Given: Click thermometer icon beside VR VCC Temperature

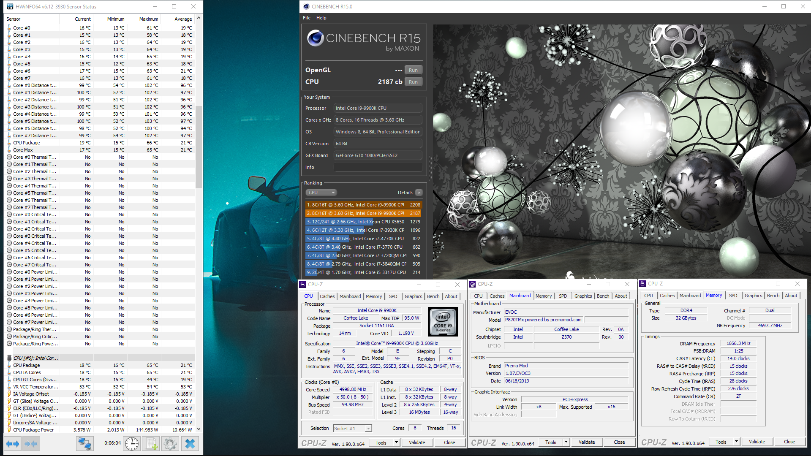Looking at the screenshot, I should pyautogui.click(x=9, y=387).
